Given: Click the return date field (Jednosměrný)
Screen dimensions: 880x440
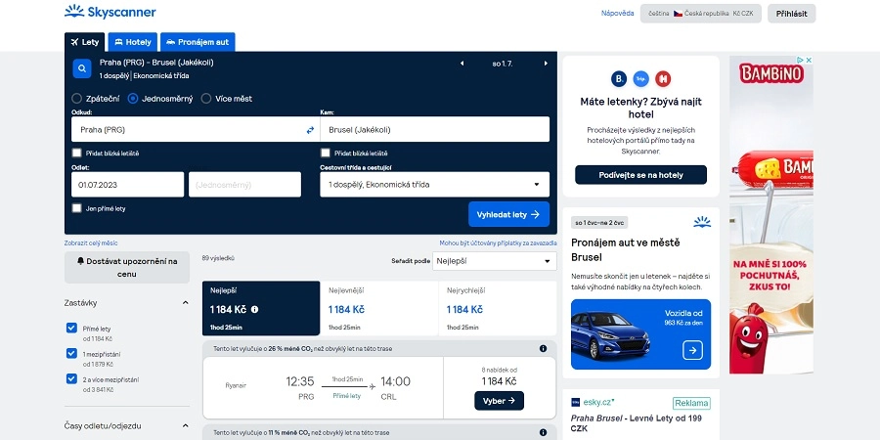Looking at the screenshot, I should 244,185.
